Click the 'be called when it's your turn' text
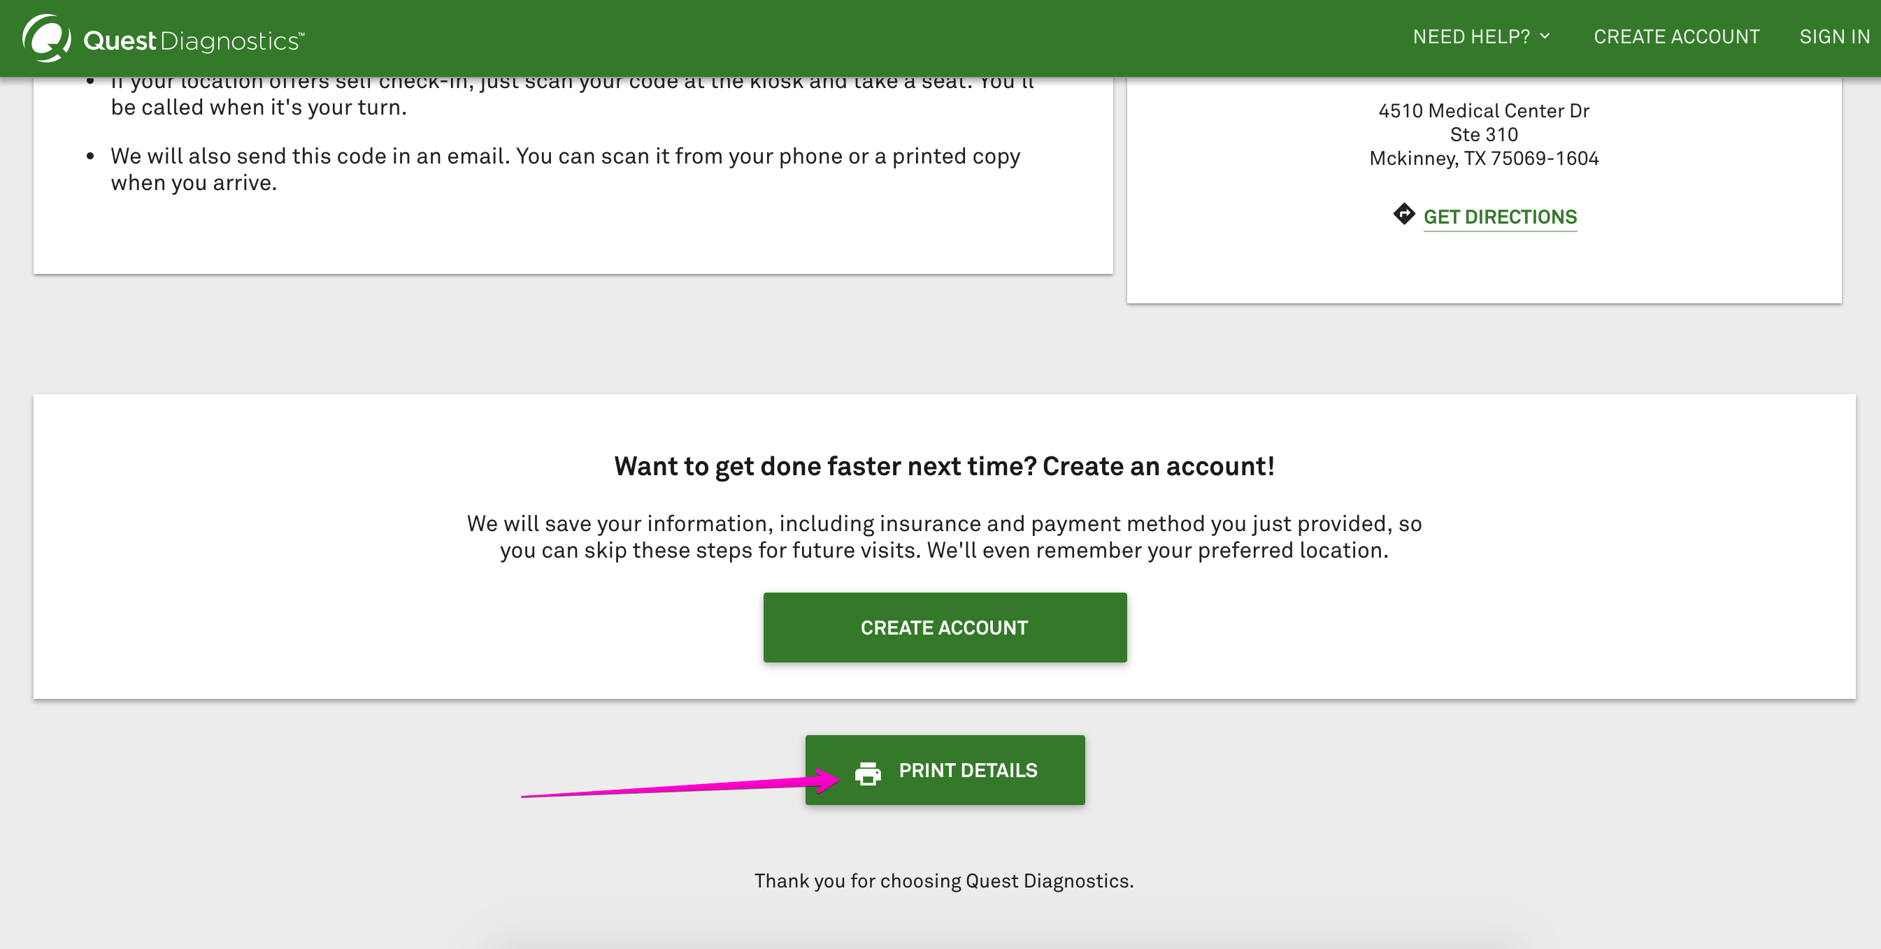Image resolution: width=1881 pixels, height=949 pixels. [x=259, y=108]
